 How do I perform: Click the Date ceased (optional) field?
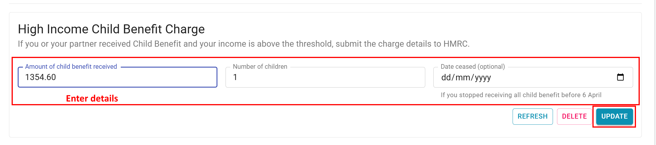click(533, 77)
